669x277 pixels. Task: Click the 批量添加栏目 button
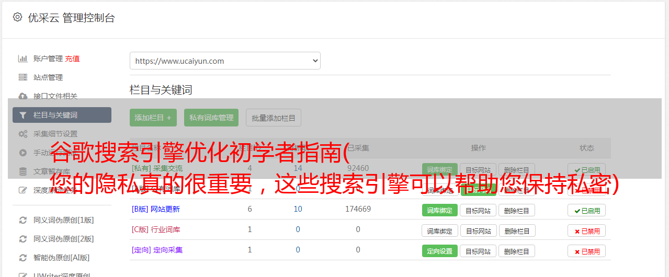[x=274, y=118]
